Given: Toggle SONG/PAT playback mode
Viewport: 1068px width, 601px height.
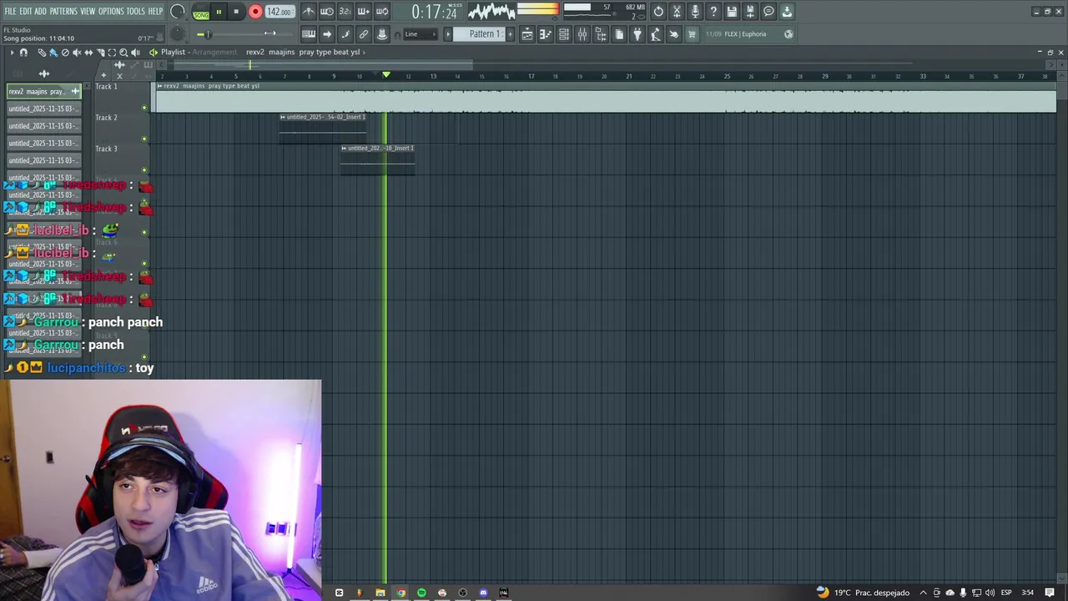Looking at the screenshot, I should [x=201, y=13].
